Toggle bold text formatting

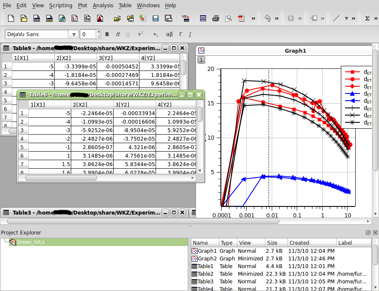(107, 34)
